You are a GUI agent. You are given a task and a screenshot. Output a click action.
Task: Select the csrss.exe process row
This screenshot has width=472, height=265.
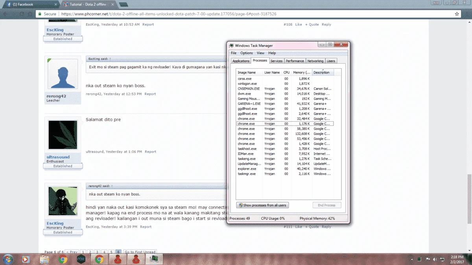285,79
